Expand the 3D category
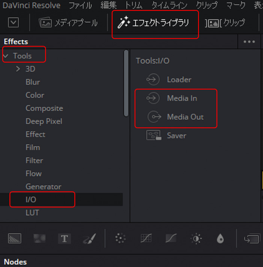This screenshot has width=263, height=267. point(18,69)
